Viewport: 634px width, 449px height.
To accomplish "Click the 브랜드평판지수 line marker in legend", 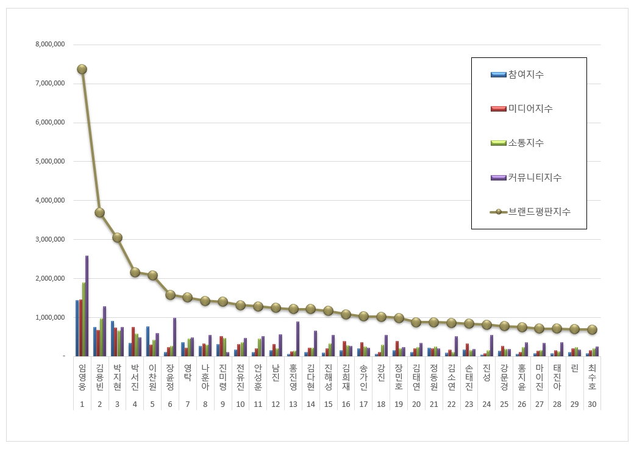I will tap(498, 212).
